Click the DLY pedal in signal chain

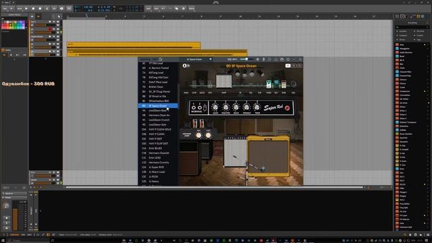[276, 84]
